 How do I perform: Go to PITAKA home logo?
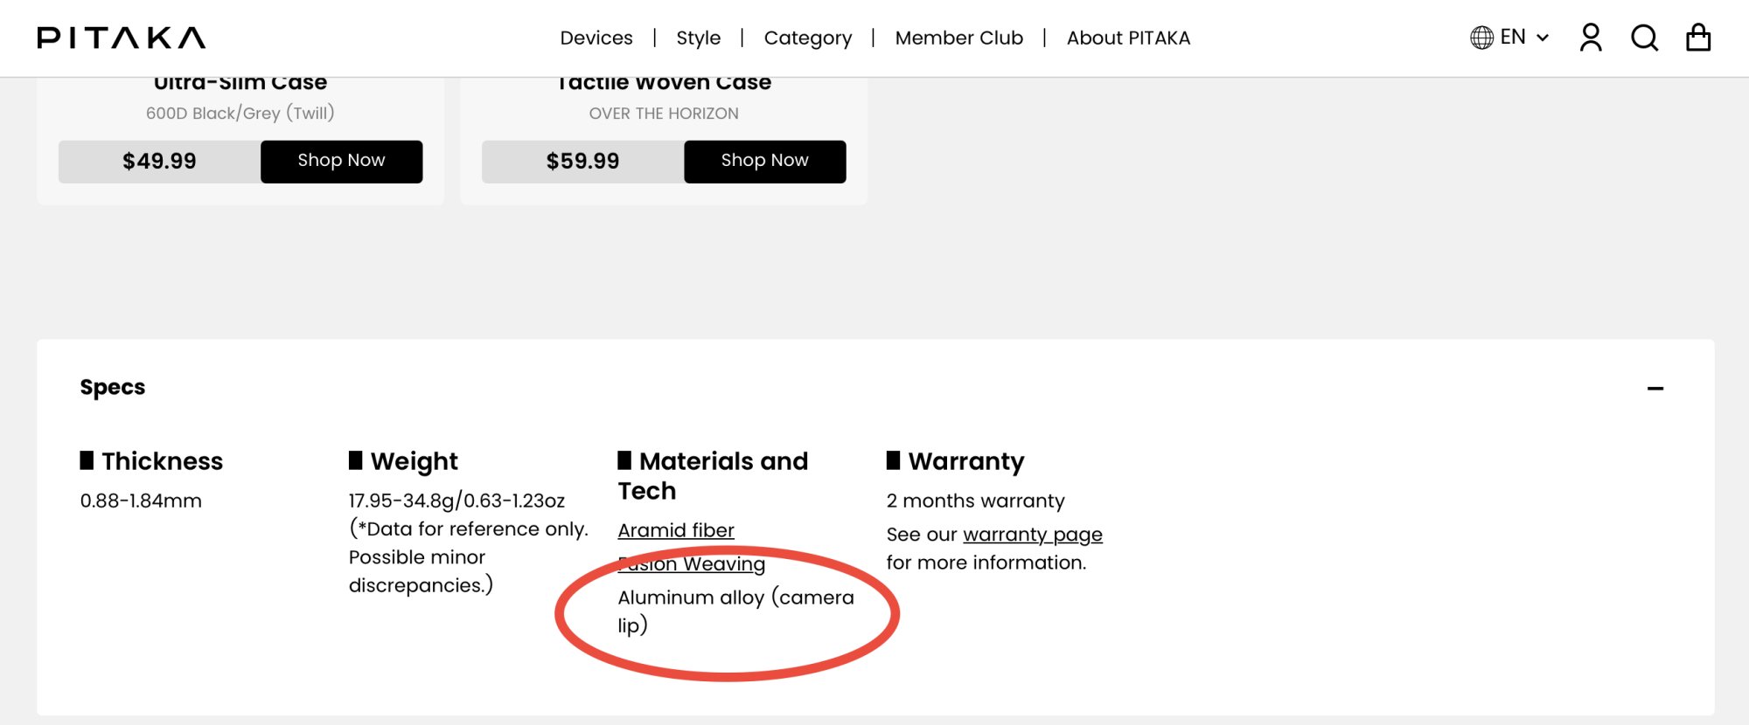[x=122, y=38]
